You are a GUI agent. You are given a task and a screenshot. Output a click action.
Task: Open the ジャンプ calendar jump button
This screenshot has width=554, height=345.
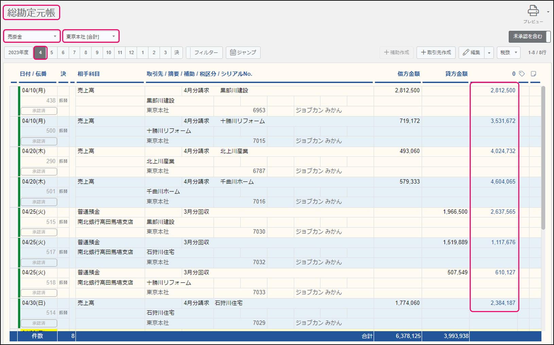coord(243,53)
